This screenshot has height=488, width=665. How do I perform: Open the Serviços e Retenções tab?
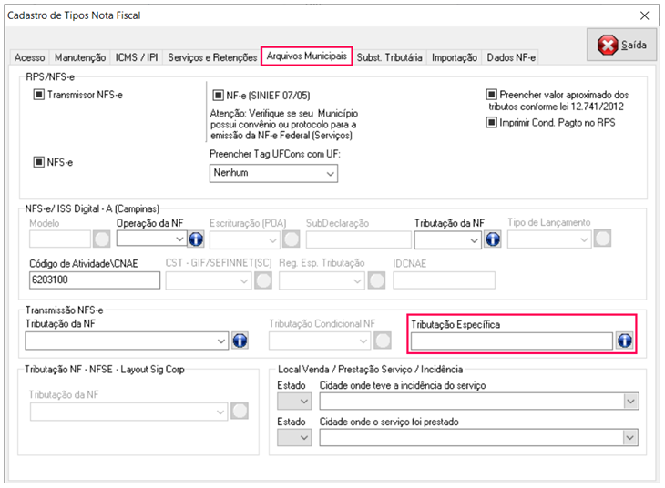[x=212, y=57]
